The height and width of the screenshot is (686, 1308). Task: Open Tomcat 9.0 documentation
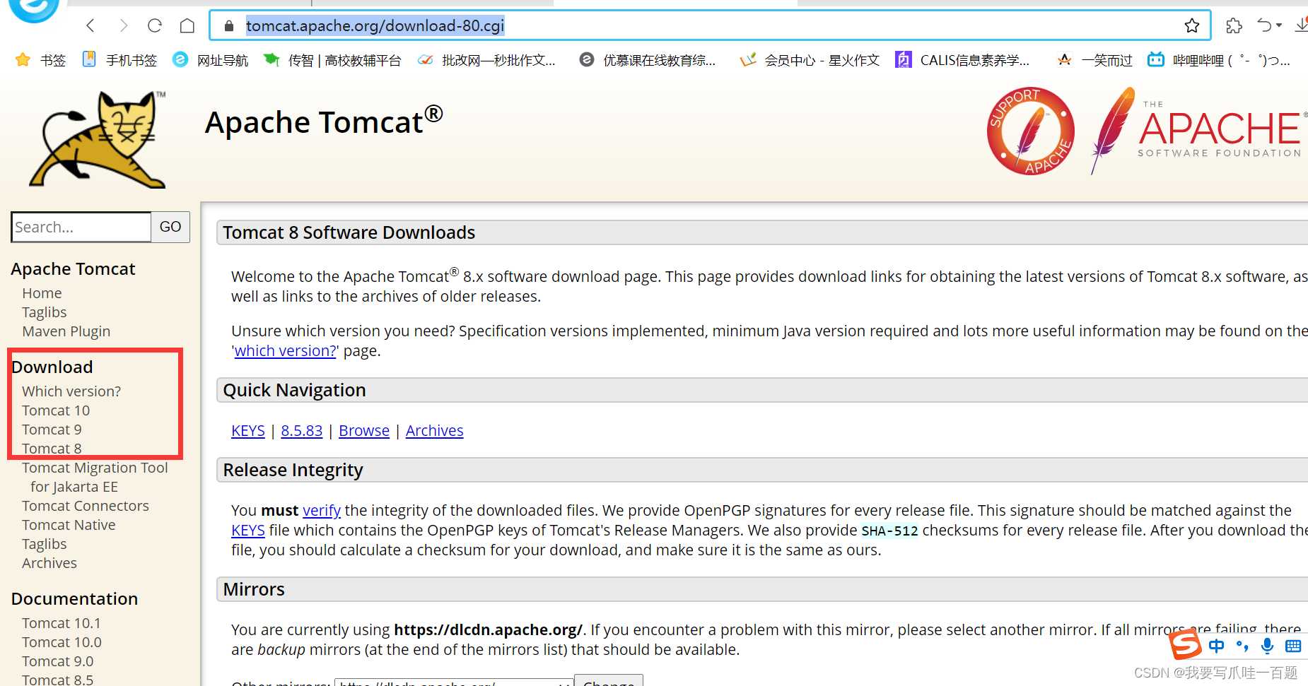coord(57,661)
